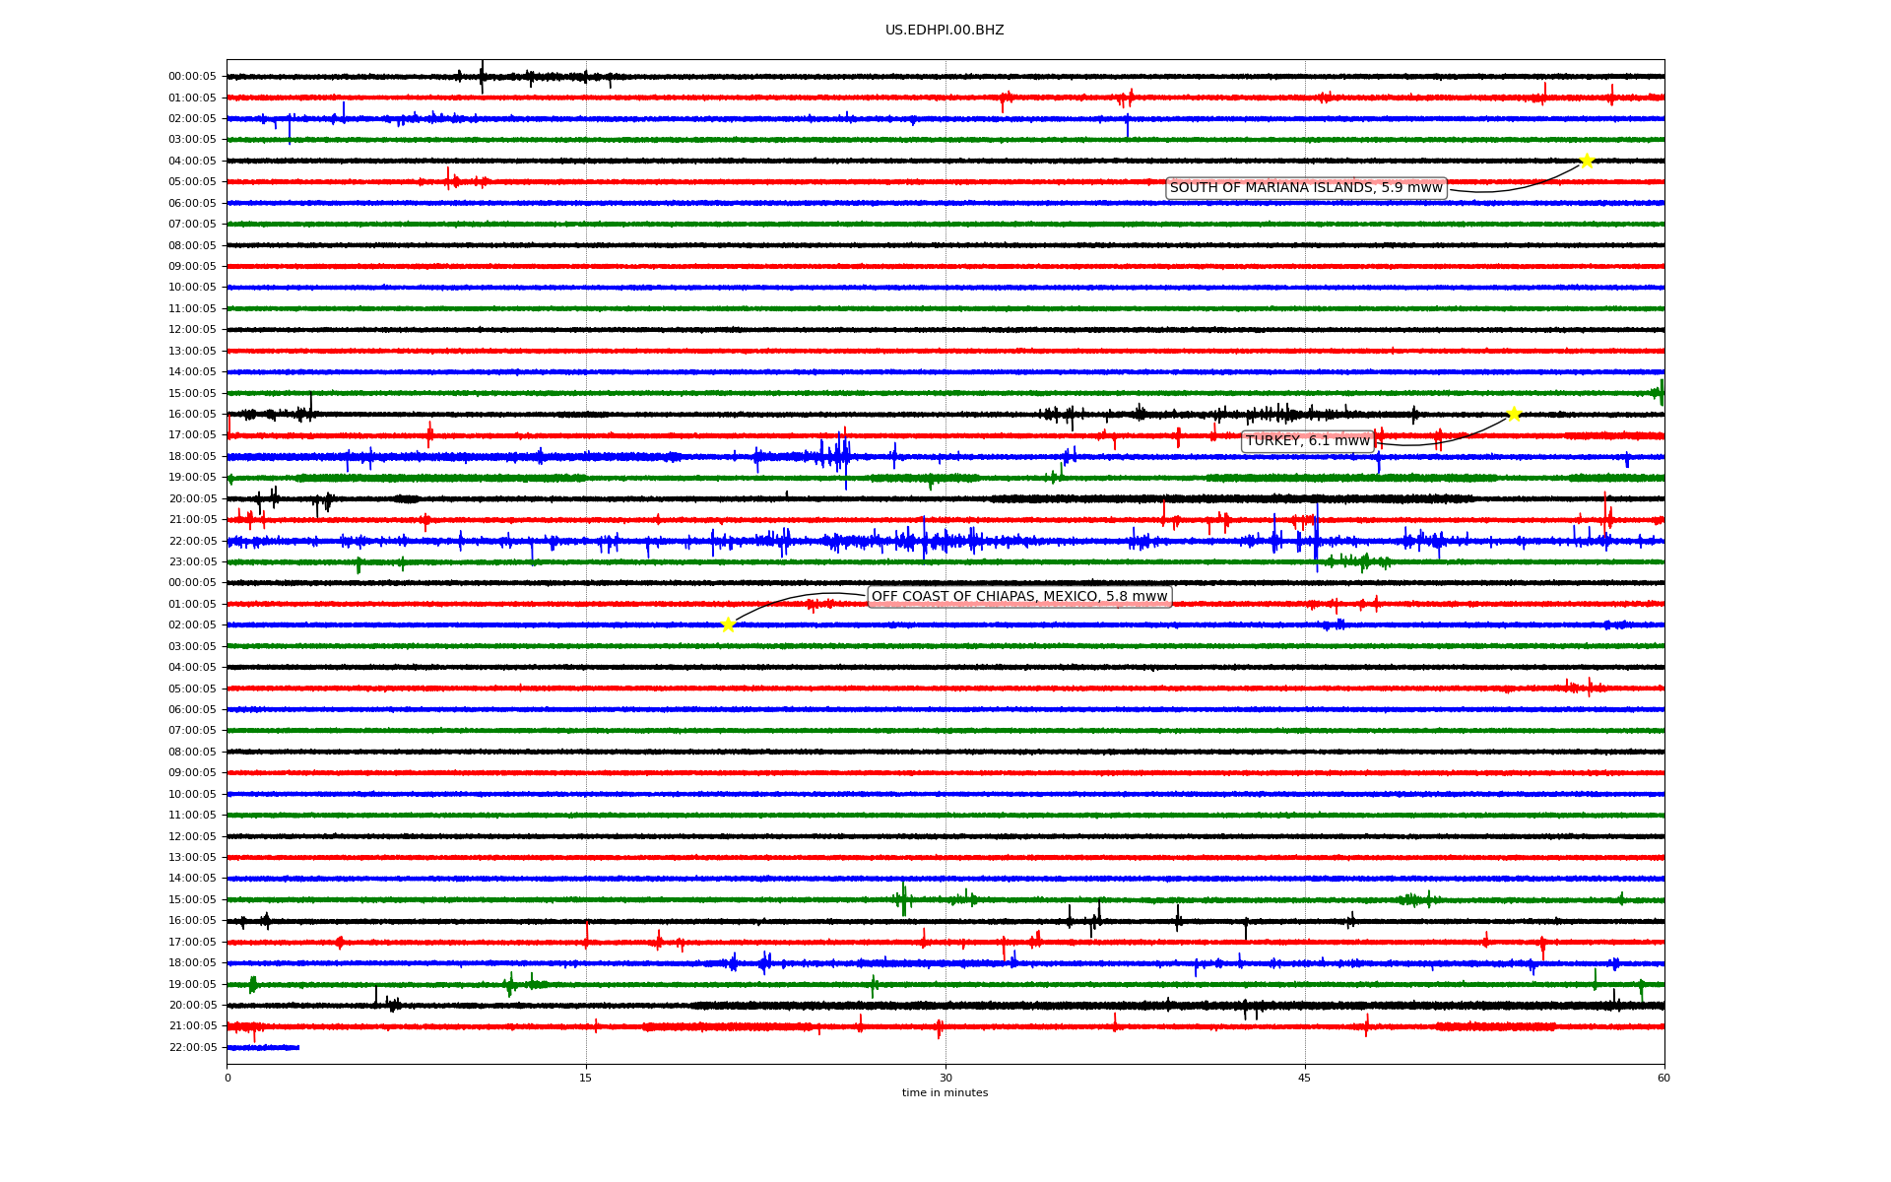
Task: Click the final 22:00:05 label at bottom
Action: [x=192, y=1047]
